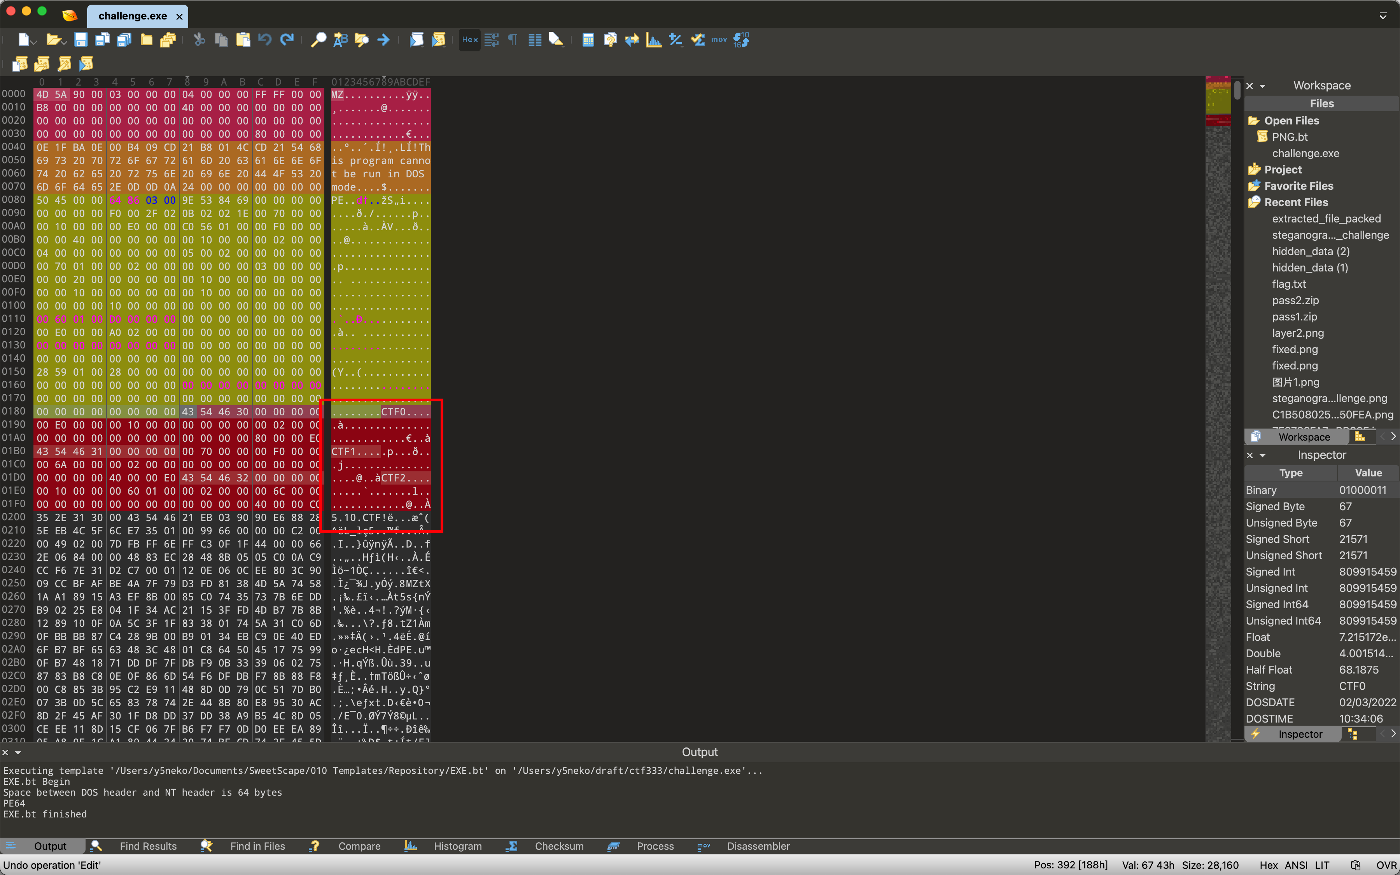Open flag.txt from Recent Files
This screenshot has height=875, width=1400.
click(1289, 283)
